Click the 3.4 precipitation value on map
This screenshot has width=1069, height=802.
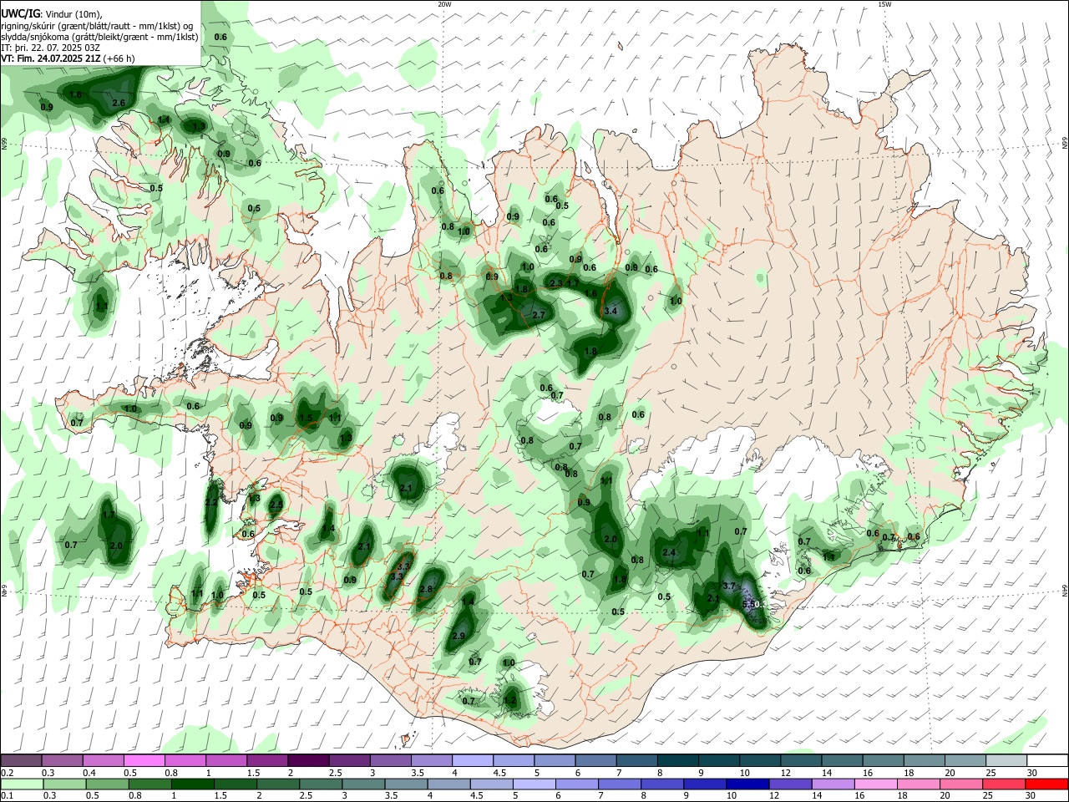tap(610, 312)
